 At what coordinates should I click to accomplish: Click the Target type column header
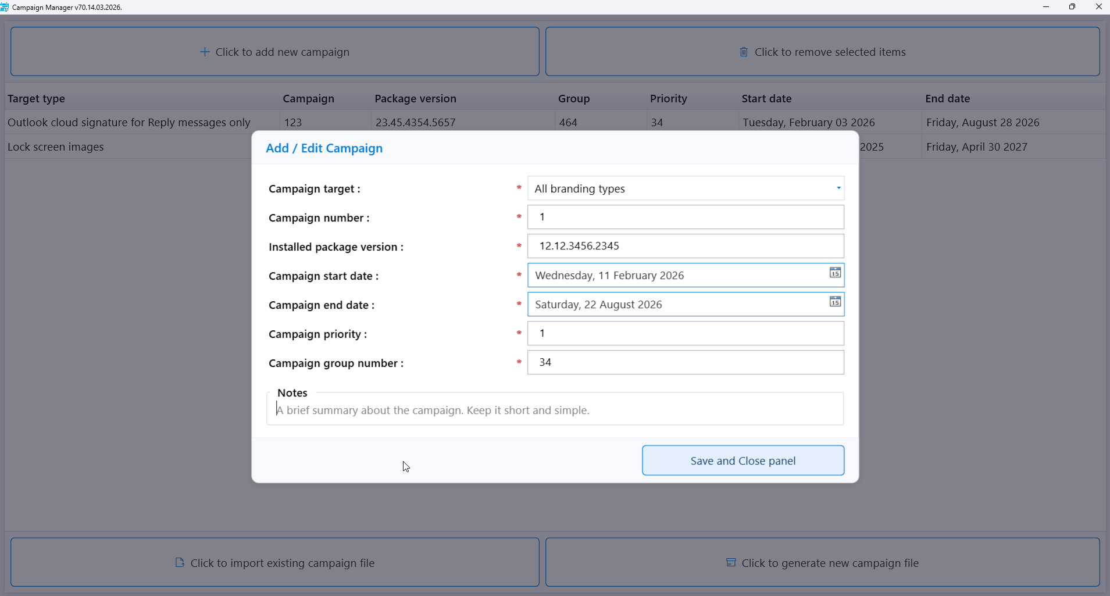point(36,99)
